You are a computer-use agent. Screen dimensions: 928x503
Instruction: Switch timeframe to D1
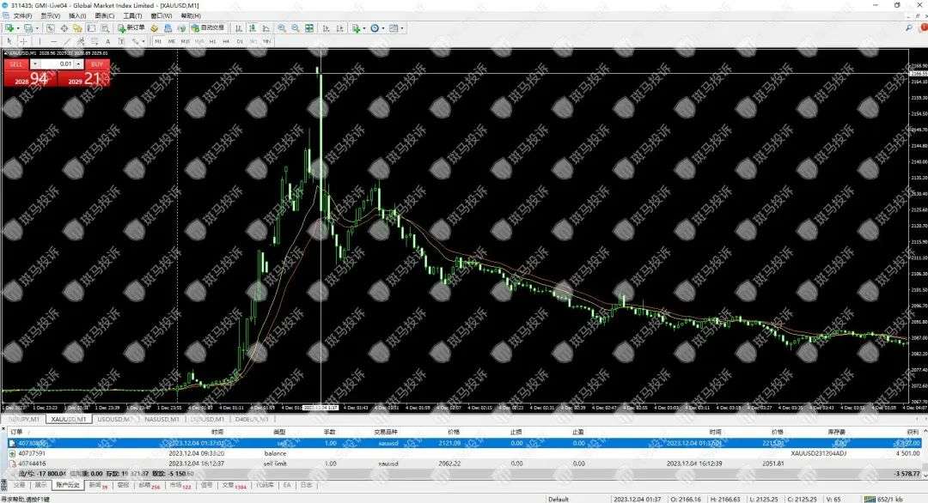coord(240,41)
